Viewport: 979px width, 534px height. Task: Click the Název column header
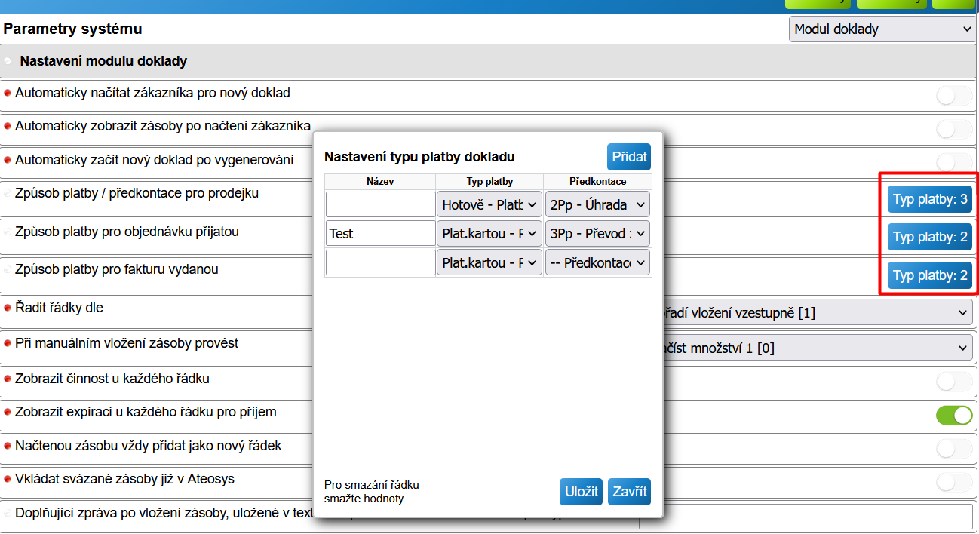point(380,182)
